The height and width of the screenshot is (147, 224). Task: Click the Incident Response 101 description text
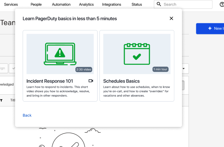58,91
